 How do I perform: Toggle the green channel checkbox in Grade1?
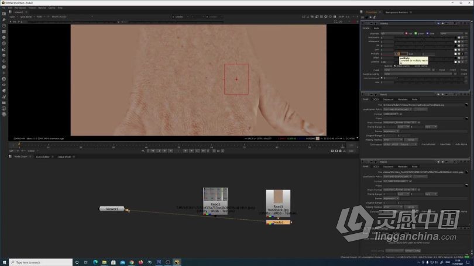point(415,33)
